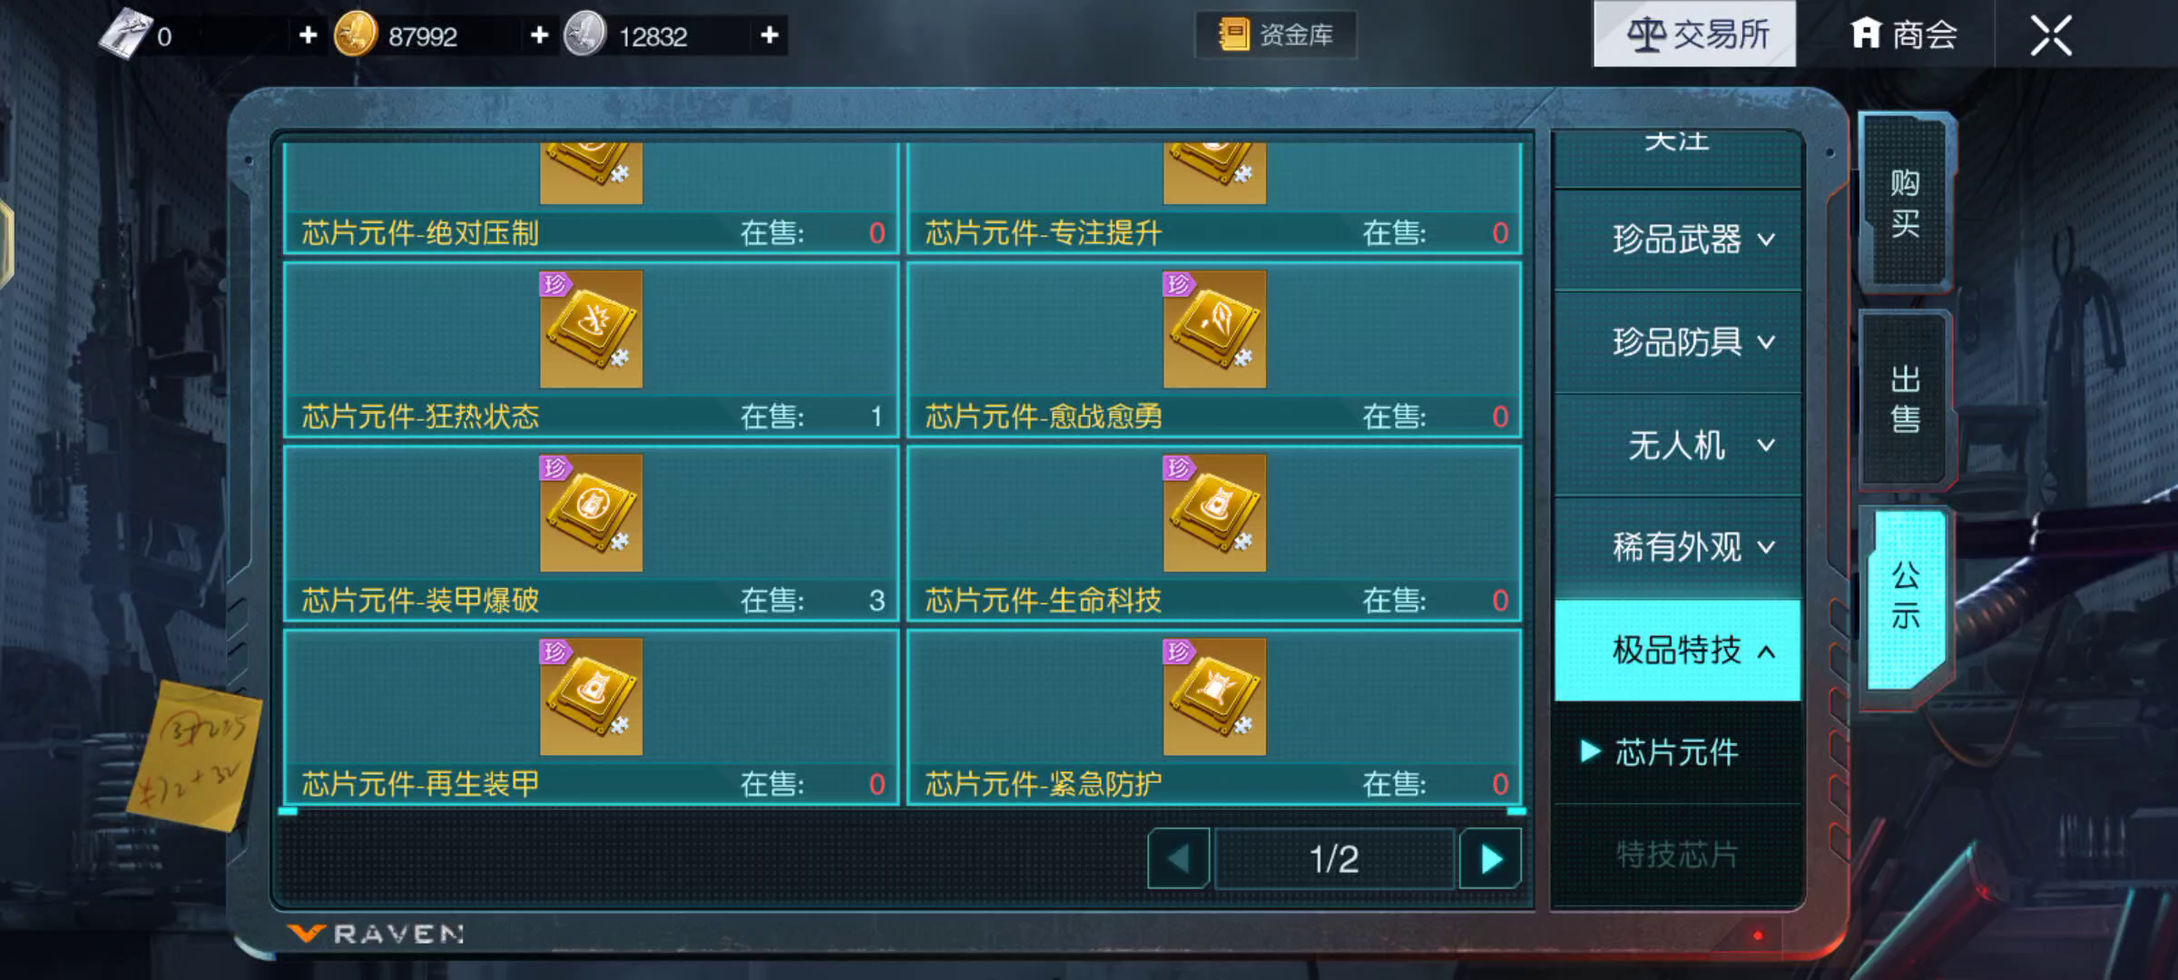Expand the 无人机 category
This screenshot has height=980, width=2178.
coord(1677,445)
